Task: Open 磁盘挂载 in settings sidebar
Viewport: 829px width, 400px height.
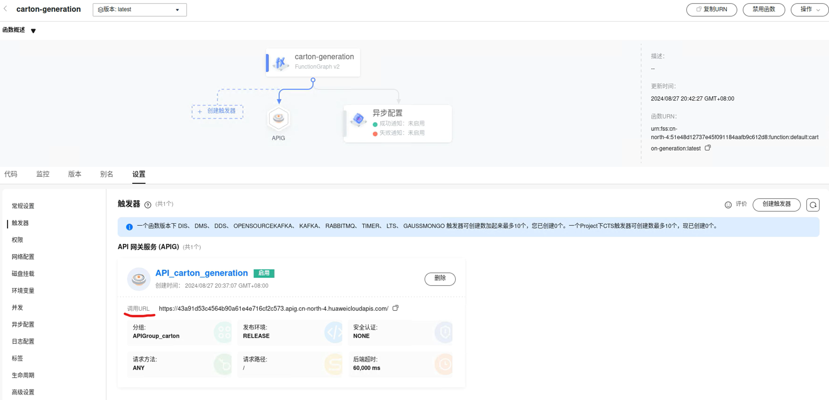Action: point(23,274)
